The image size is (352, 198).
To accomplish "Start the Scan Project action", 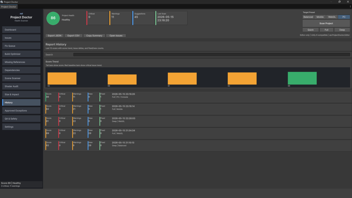I will [326, 23].
